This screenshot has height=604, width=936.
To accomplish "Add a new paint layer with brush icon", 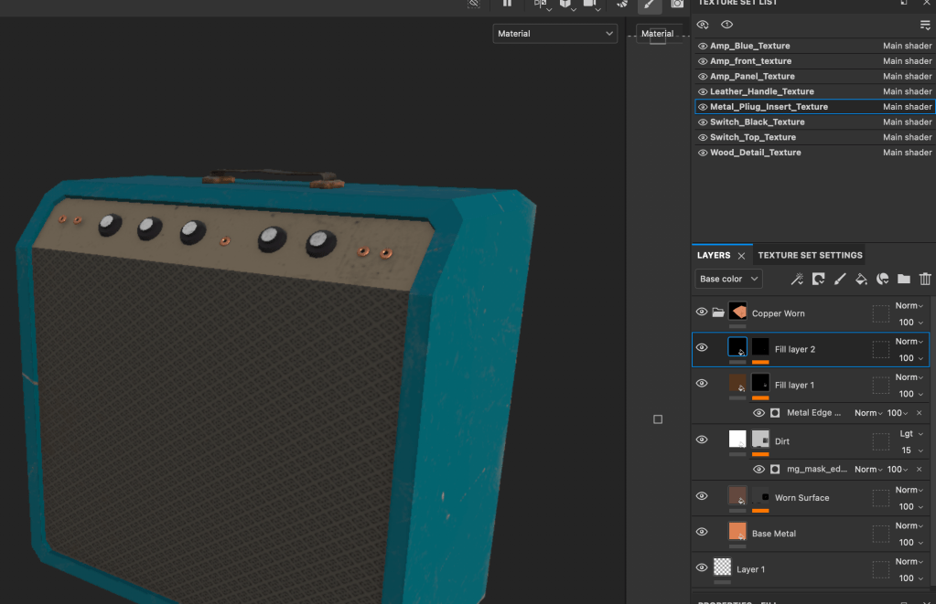I will (x=840, y=279).
